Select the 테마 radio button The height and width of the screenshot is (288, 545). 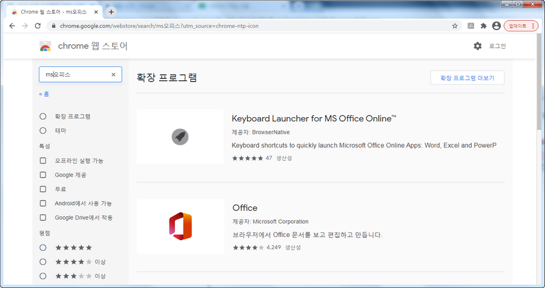(x=43, y=130)
